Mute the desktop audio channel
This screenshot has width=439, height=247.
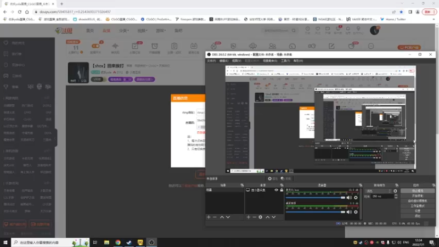349,212
